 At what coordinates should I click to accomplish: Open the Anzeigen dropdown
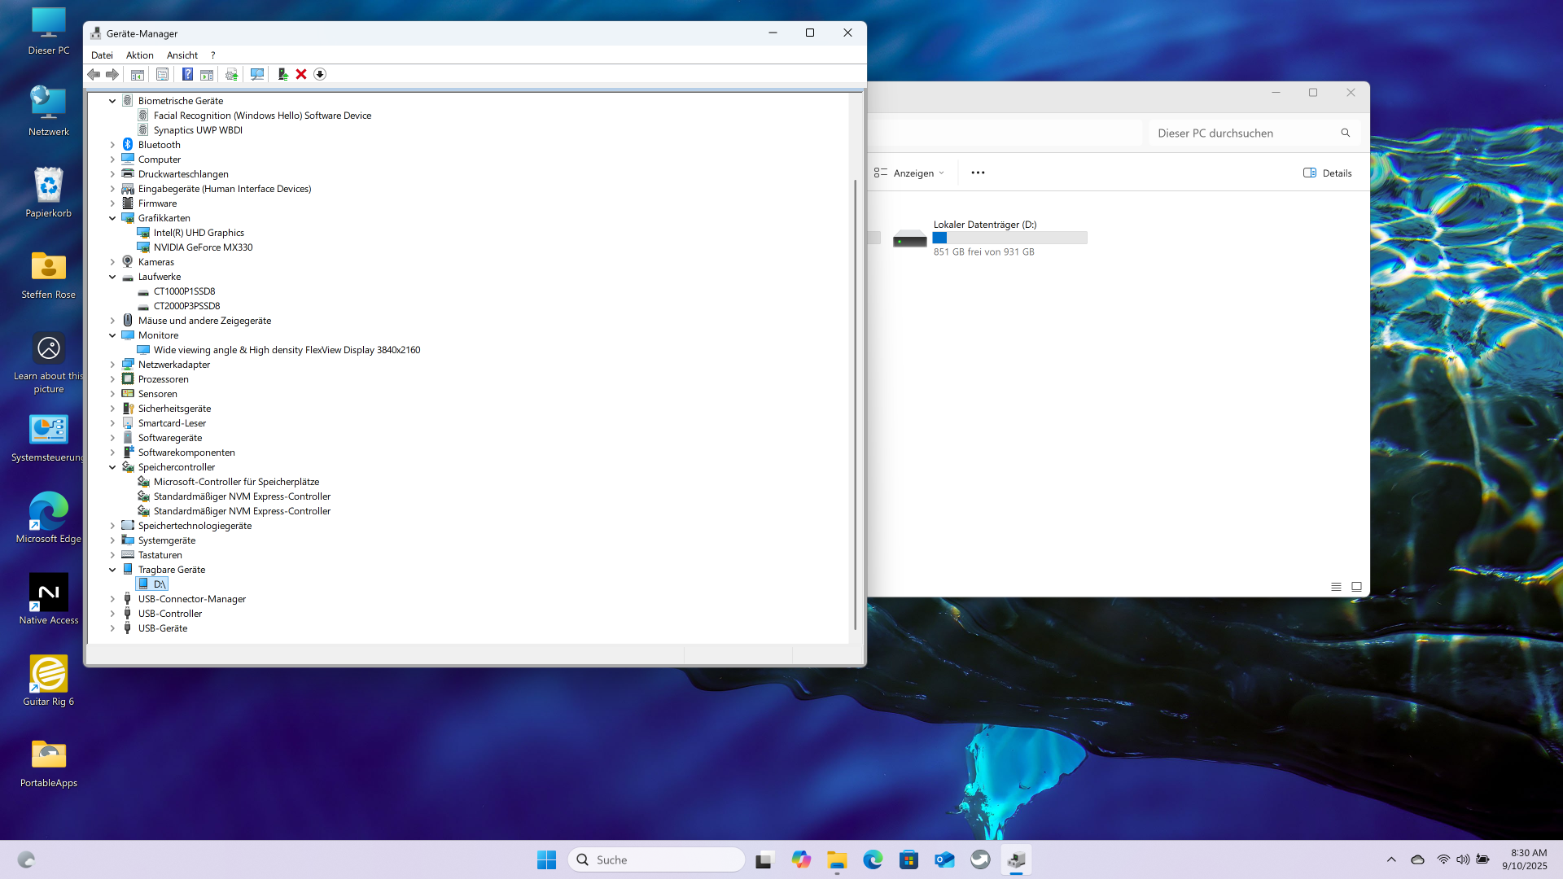coord(909,173)
